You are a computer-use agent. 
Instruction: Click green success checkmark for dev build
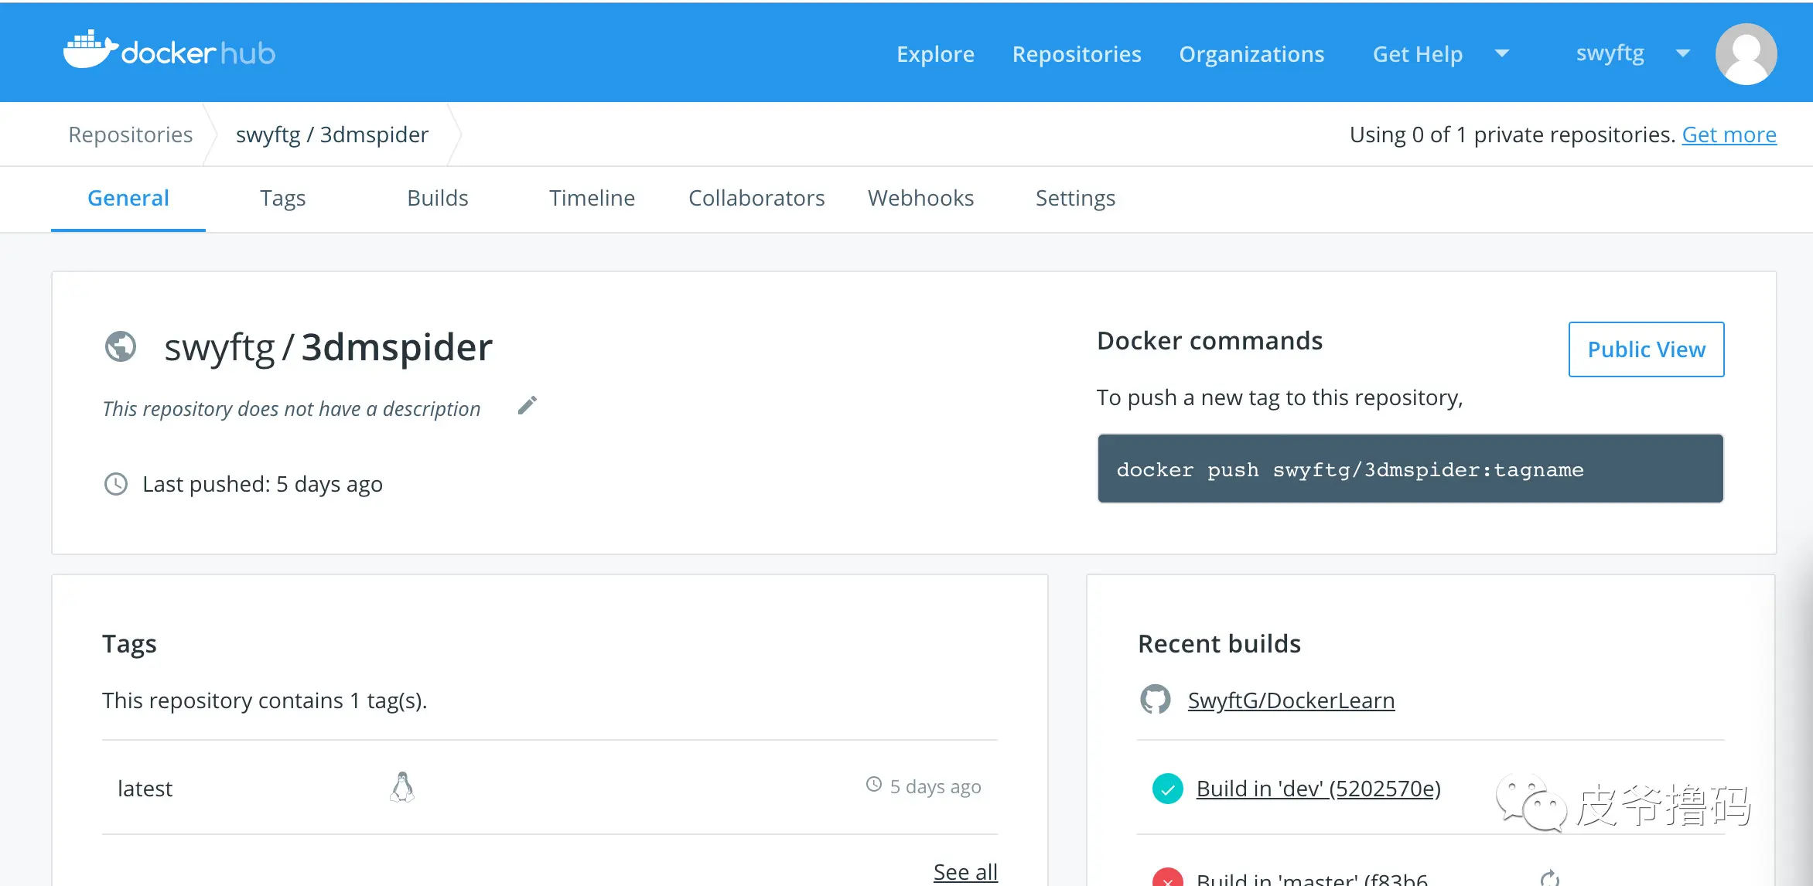tap(1167, 789)
